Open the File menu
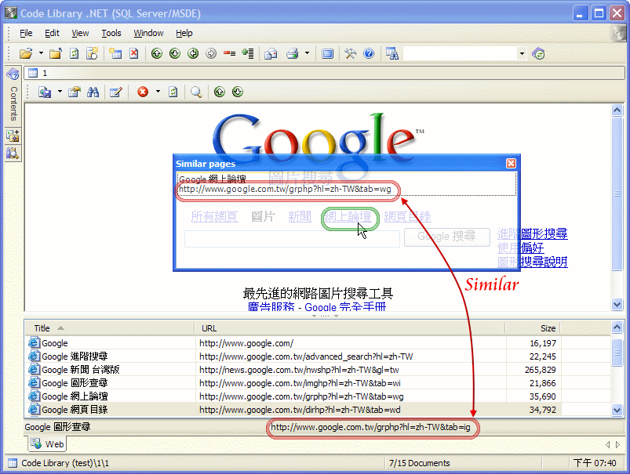The width and height of the screenshot is (630, 474). tap(26, 33)
